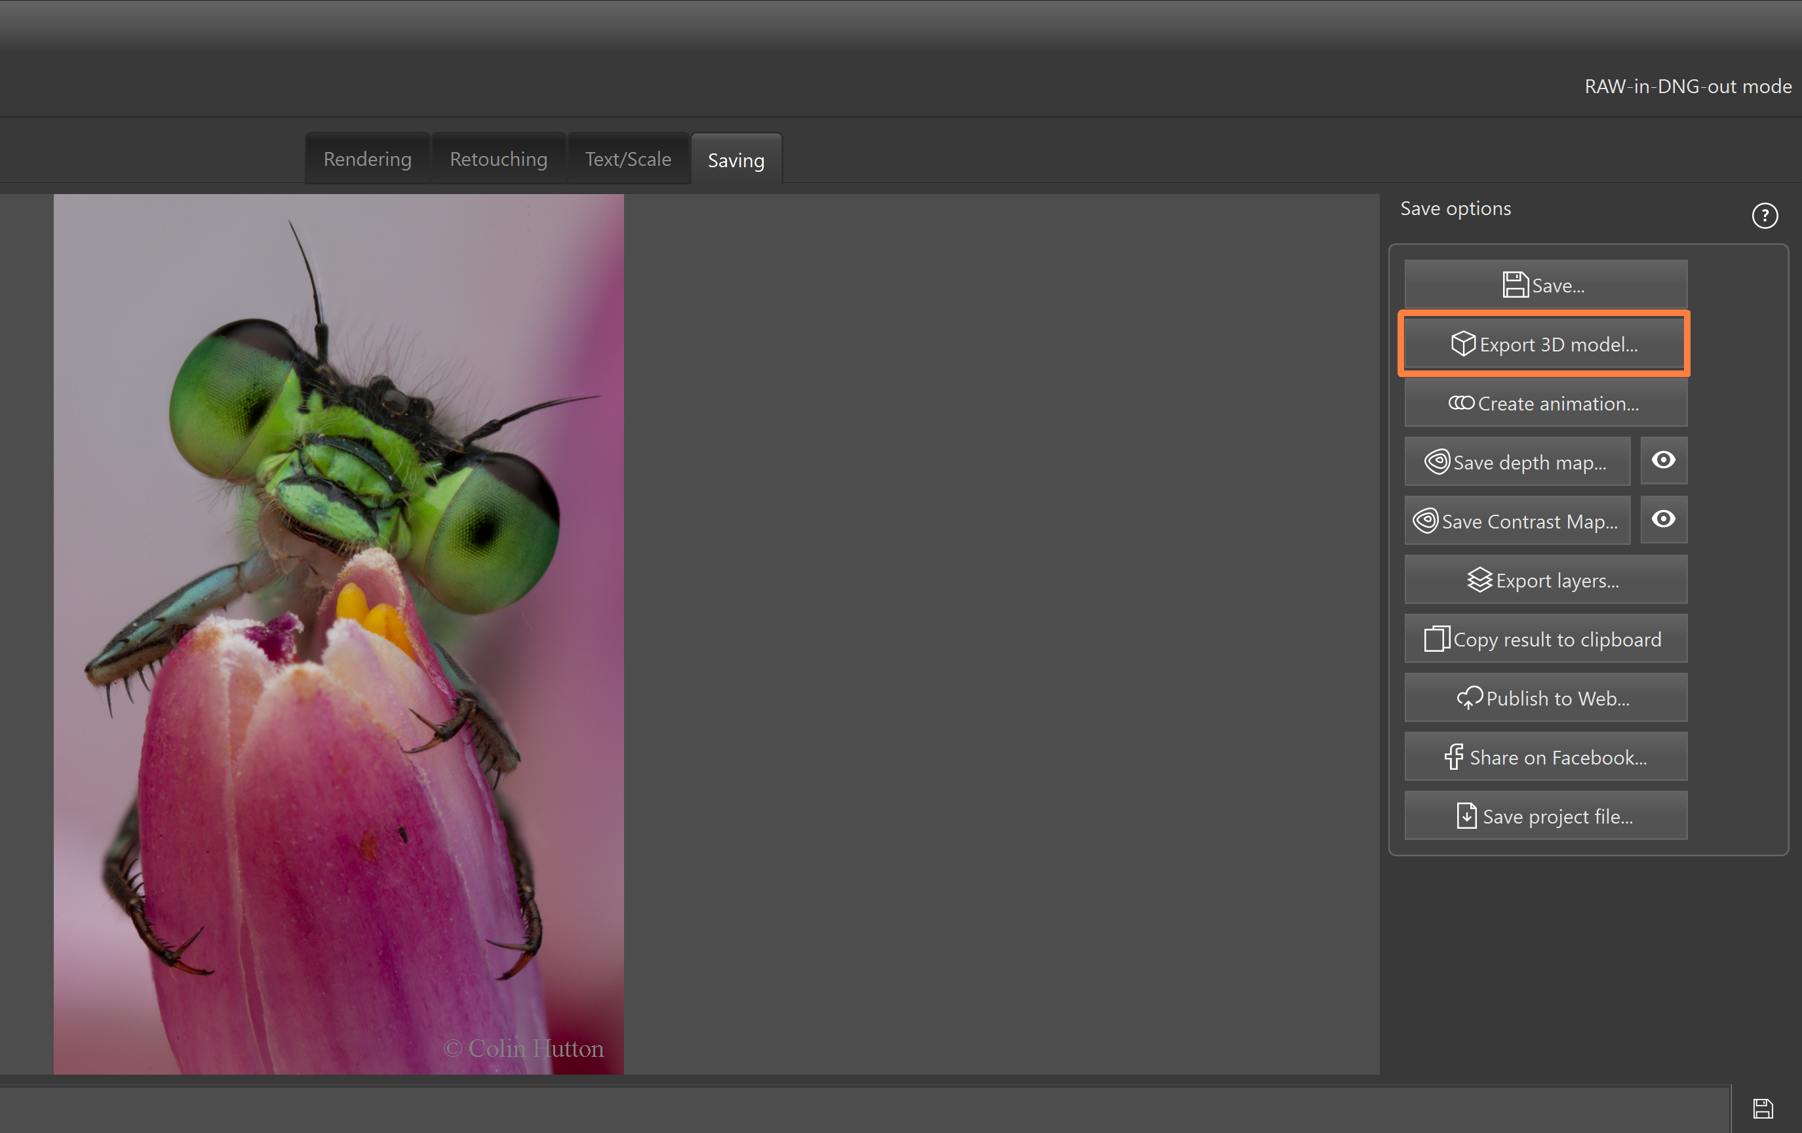Viewport: 1802px width, 1133px height.
Task: Switch to the Retouching tab
Action: [x=498, y=159]
